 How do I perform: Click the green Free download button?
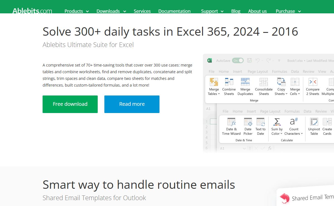[70, 104]
